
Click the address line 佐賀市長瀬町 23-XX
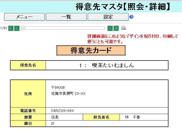pos(68,93)
